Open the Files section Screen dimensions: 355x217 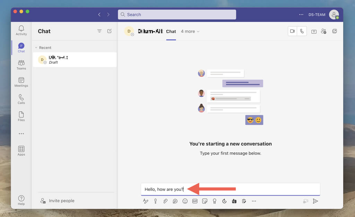21,116
